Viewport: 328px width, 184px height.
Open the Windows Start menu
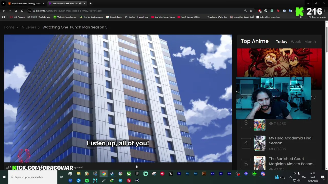4,177
